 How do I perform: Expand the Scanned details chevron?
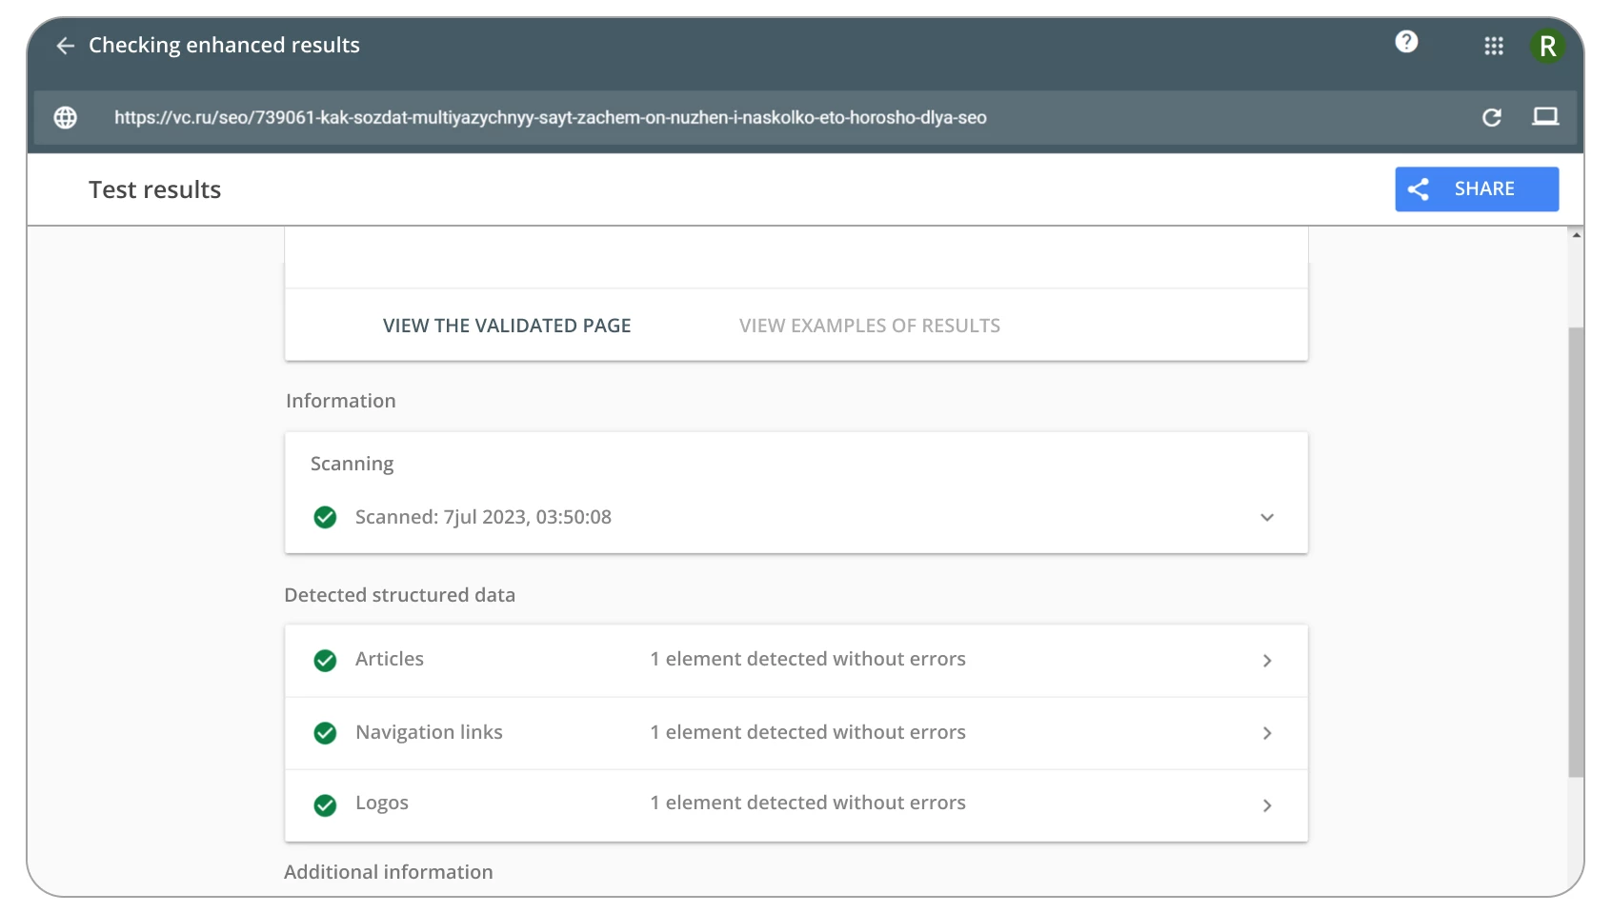pos(1267,517)
